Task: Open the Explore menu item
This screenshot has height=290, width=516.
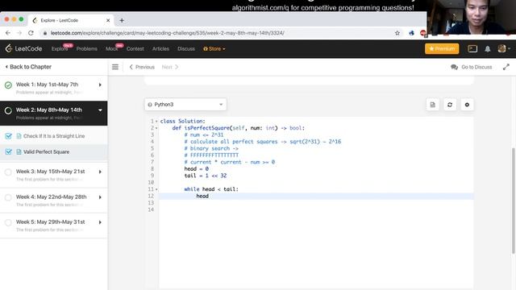Action: (x=60, y=48)
